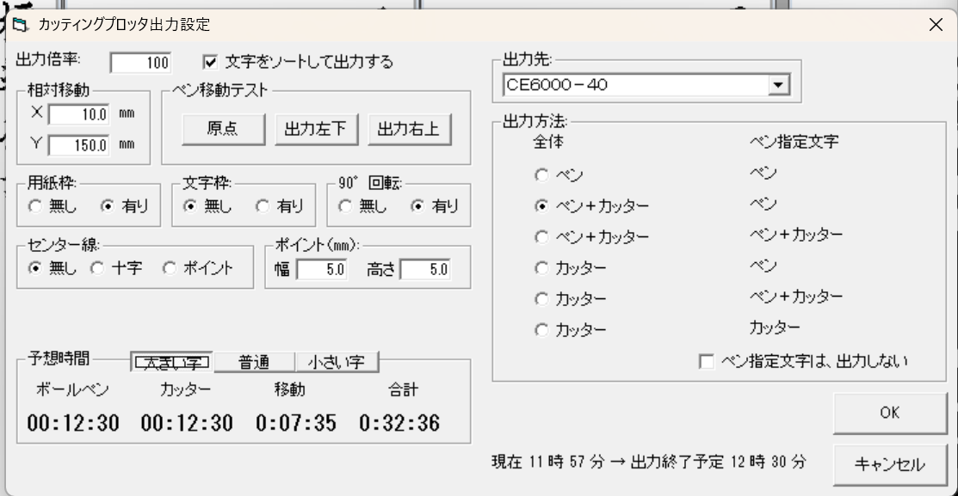Click the 全体 column header
Image resolution: width=958 pixels, height=496 pixels.
pyautogui.click(x=548, y=142)
